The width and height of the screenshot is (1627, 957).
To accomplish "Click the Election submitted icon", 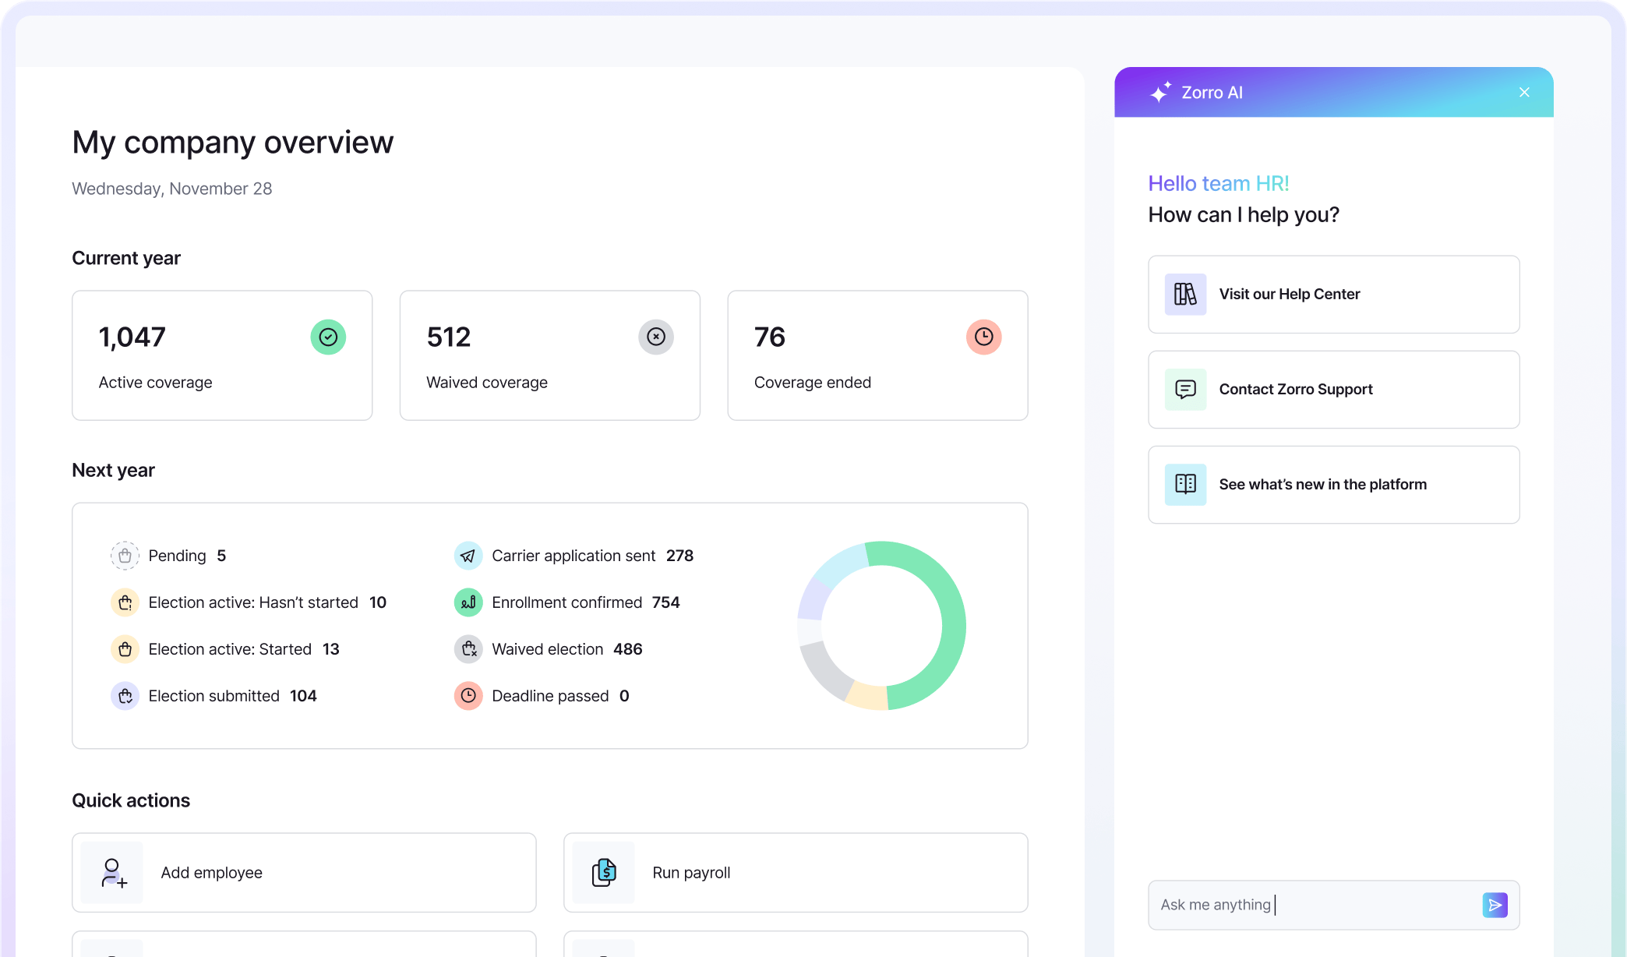I will 125,696.
